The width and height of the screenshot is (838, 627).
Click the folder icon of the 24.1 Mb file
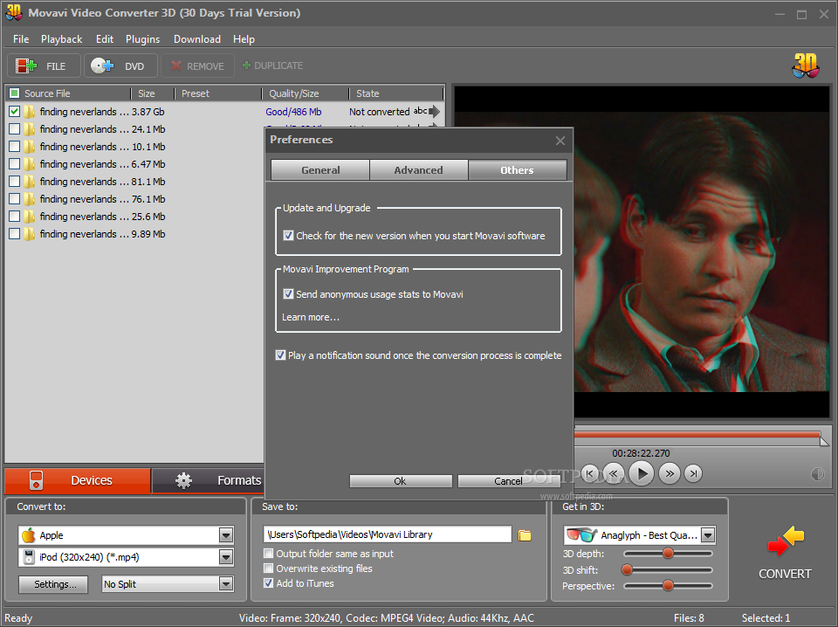pos(30,129)
